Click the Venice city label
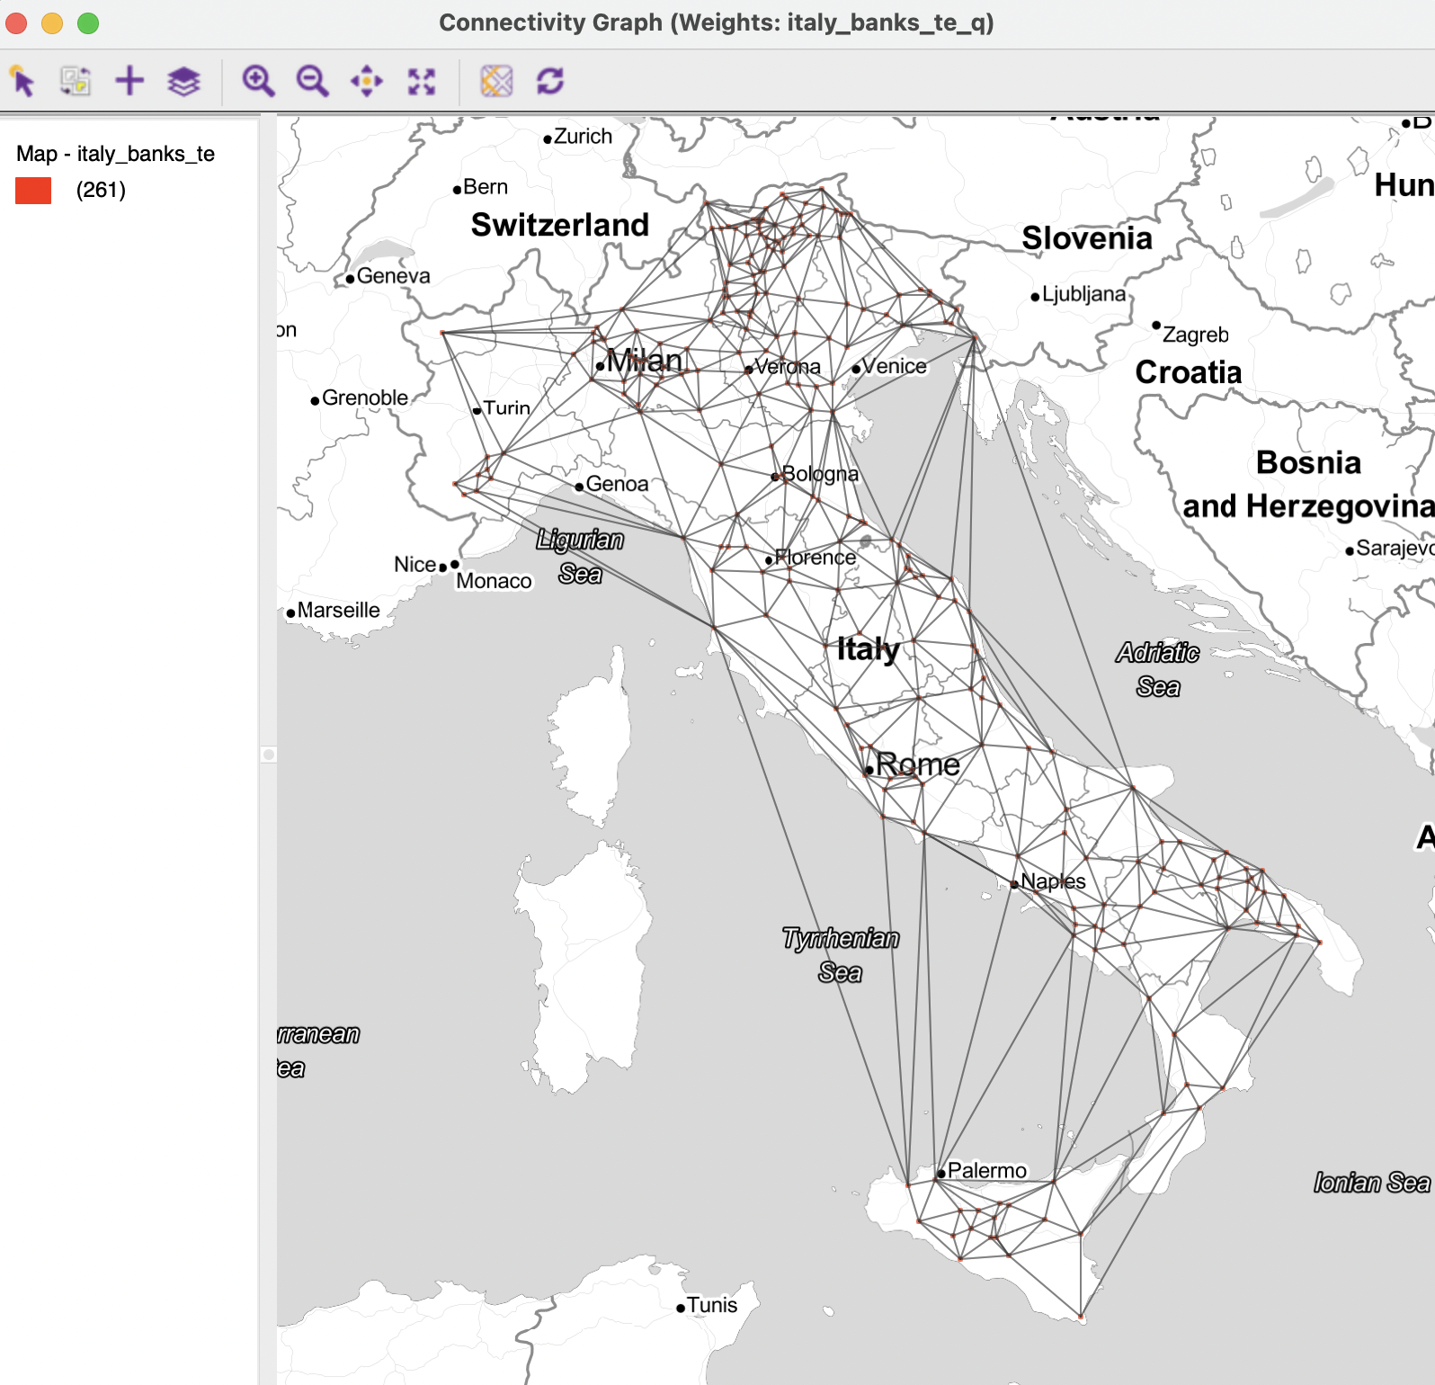The width and height of the screenshot is (1435, 1385). (895, 366)
